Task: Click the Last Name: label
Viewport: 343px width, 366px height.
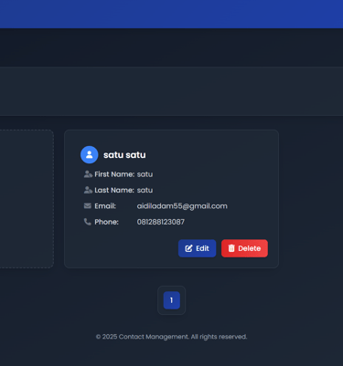Action: (x=114, y=190)
